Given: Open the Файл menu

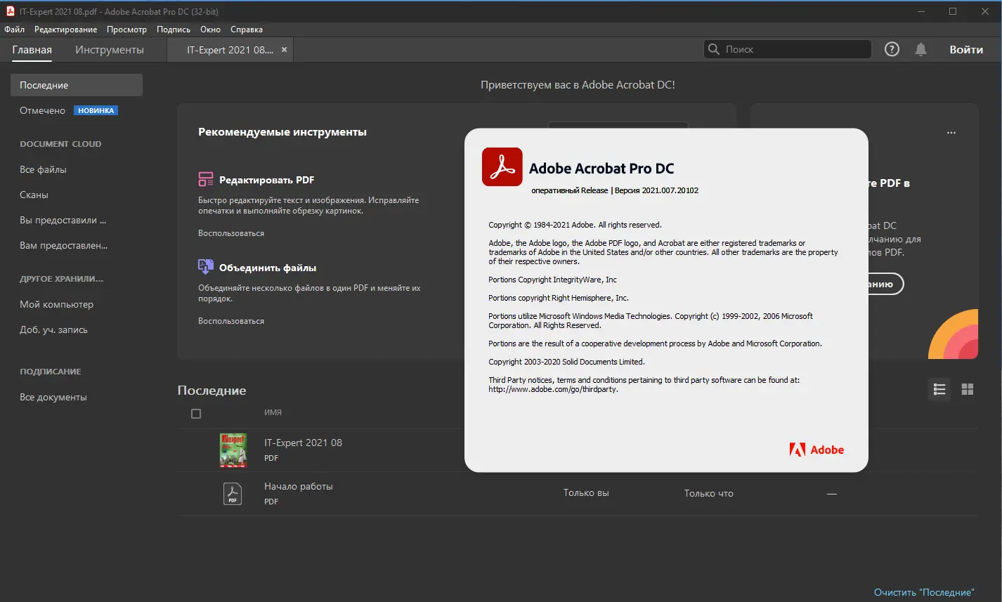Looking at the screenshot, I should point(14,30).
